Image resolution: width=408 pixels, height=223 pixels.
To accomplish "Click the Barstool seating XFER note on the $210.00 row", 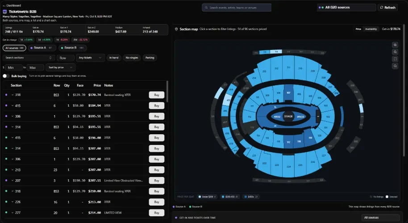I will pos(117,191).
